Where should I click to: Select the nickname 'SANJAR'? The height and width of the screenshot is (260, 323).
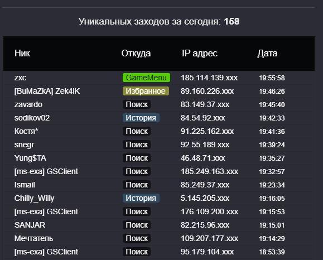point(30,225)
